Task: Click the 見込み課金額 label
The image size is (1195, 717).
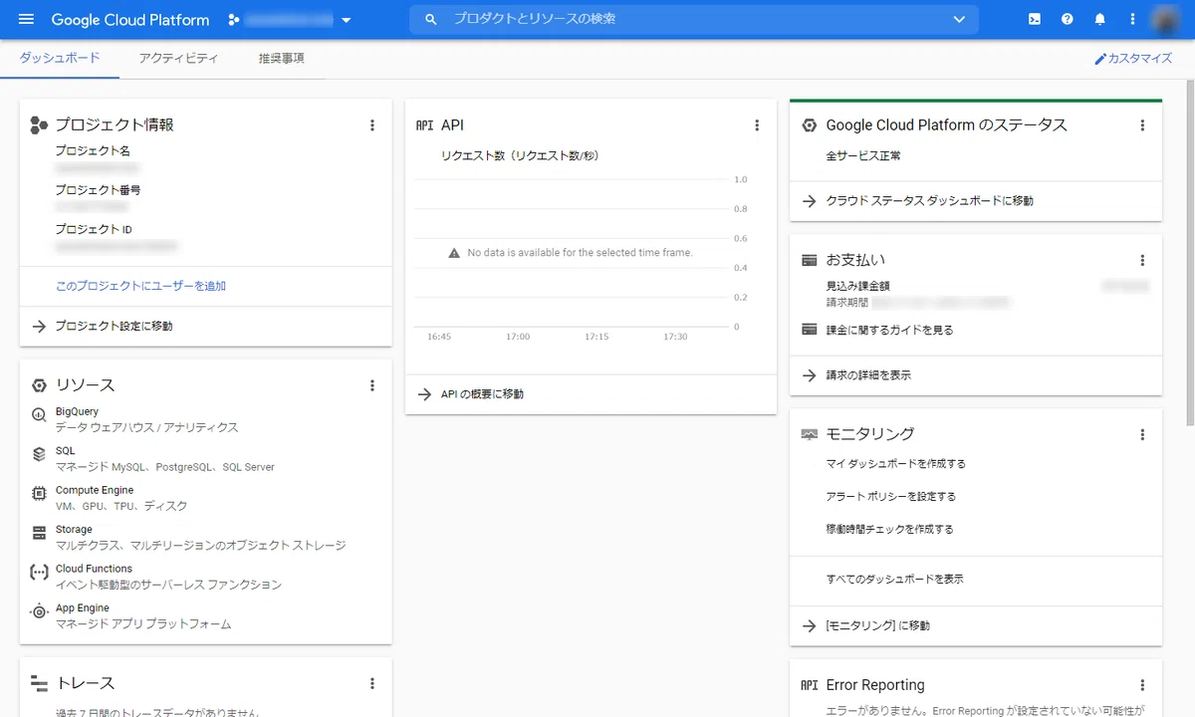Action: point(857,287)
